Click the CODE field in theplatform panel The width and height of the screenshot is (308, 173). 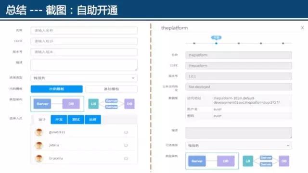click(x=239, y=66)
